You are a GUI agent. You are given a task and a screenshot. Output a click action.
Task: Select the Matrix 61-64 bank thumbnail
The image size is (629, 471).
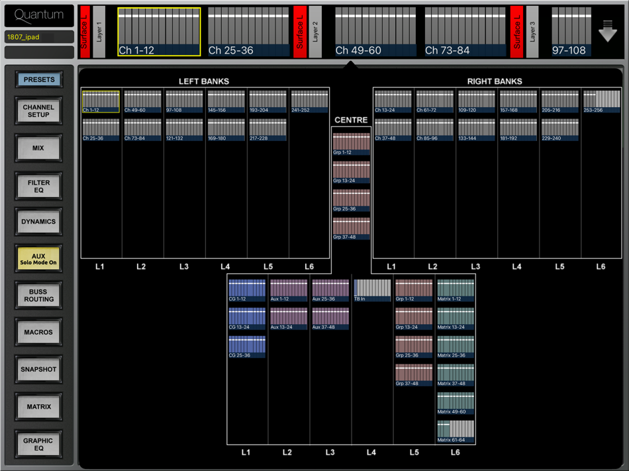[456, 431]
